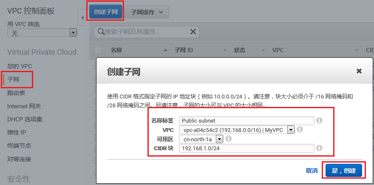The width and height of the screenshot is (374, 185).
Task: Open 路由表 from the sidebar
Action: 16,92
